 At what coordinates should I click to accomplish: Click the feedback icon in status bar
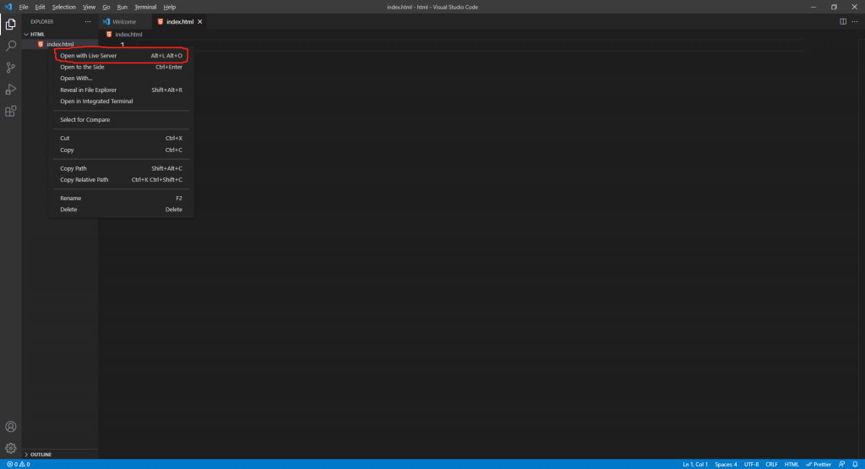(842, 464)
